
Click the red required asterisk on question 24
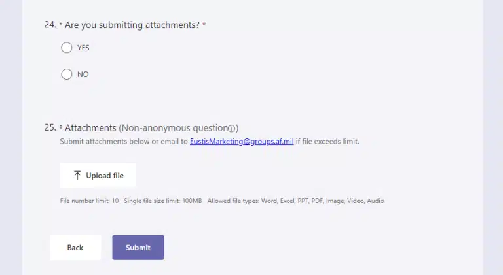pyautogui.click(x=204, y=25)
